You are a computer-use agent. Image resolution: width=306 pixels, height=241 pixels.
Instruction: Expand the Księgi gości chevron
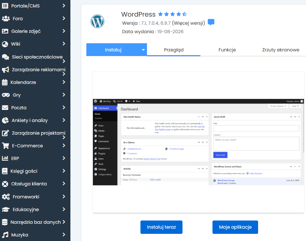(64, 171)
